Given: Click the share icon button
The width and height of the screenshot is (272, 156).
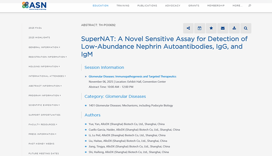Looking at the screenshot, I should point(188,28).
